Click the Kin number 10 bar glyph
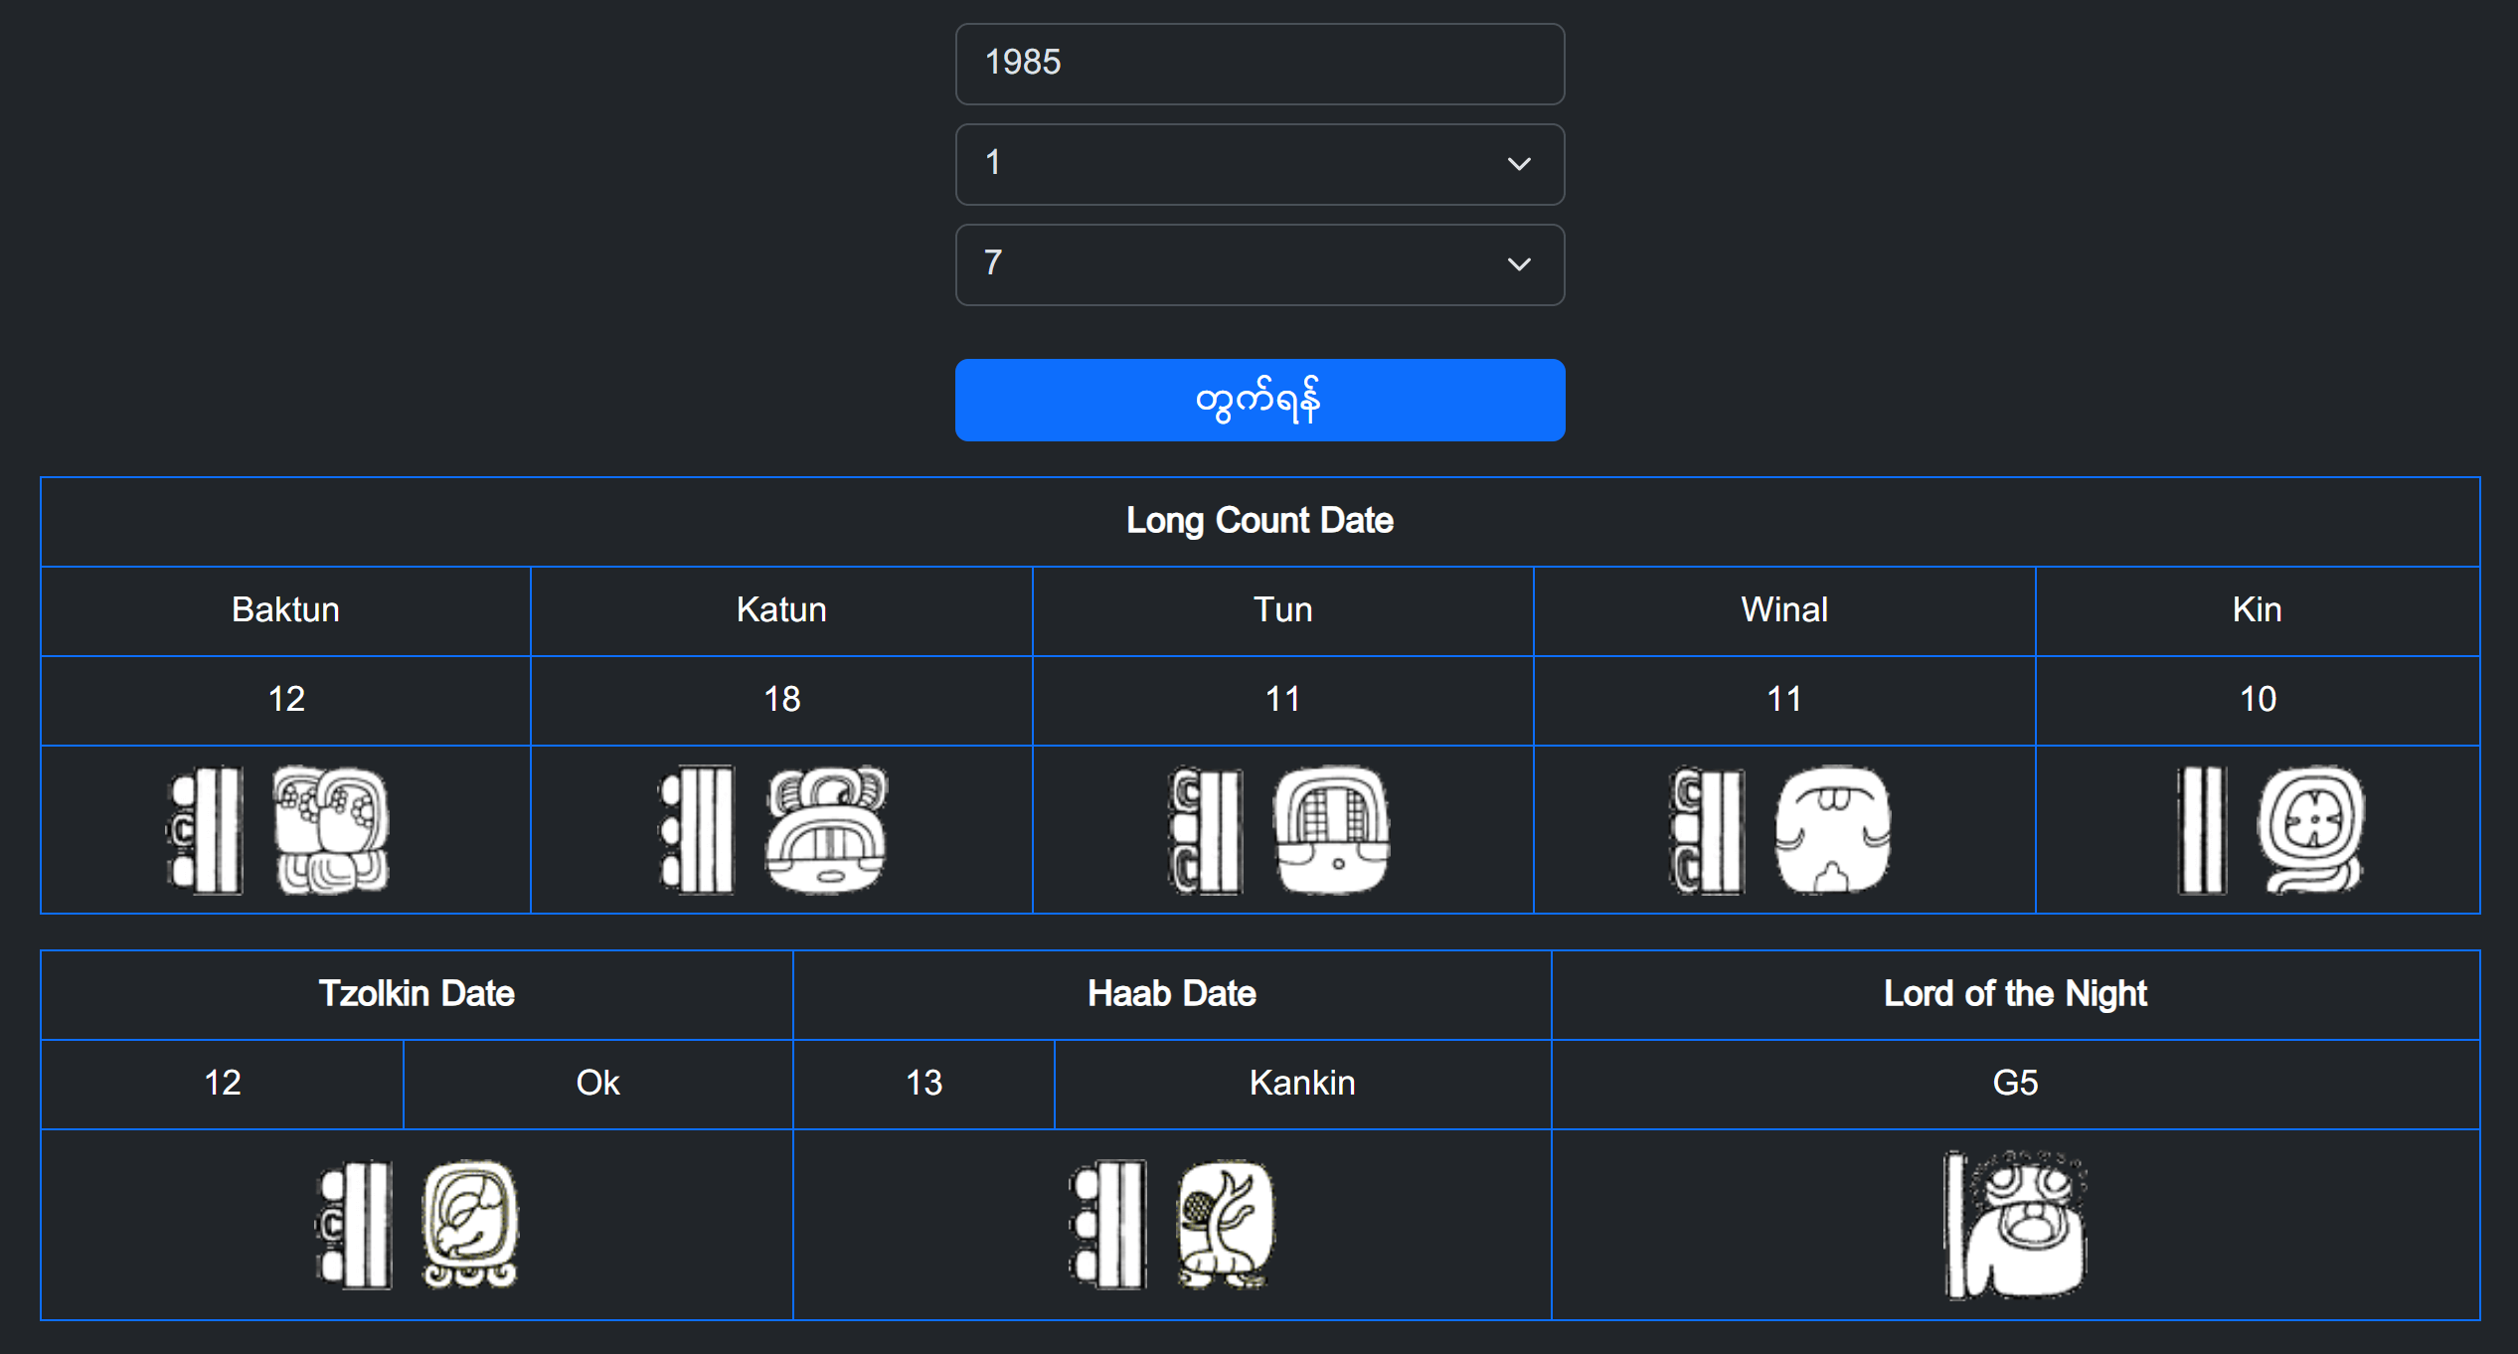This screenshot has height=1354, width=2518. [2201, 830]
